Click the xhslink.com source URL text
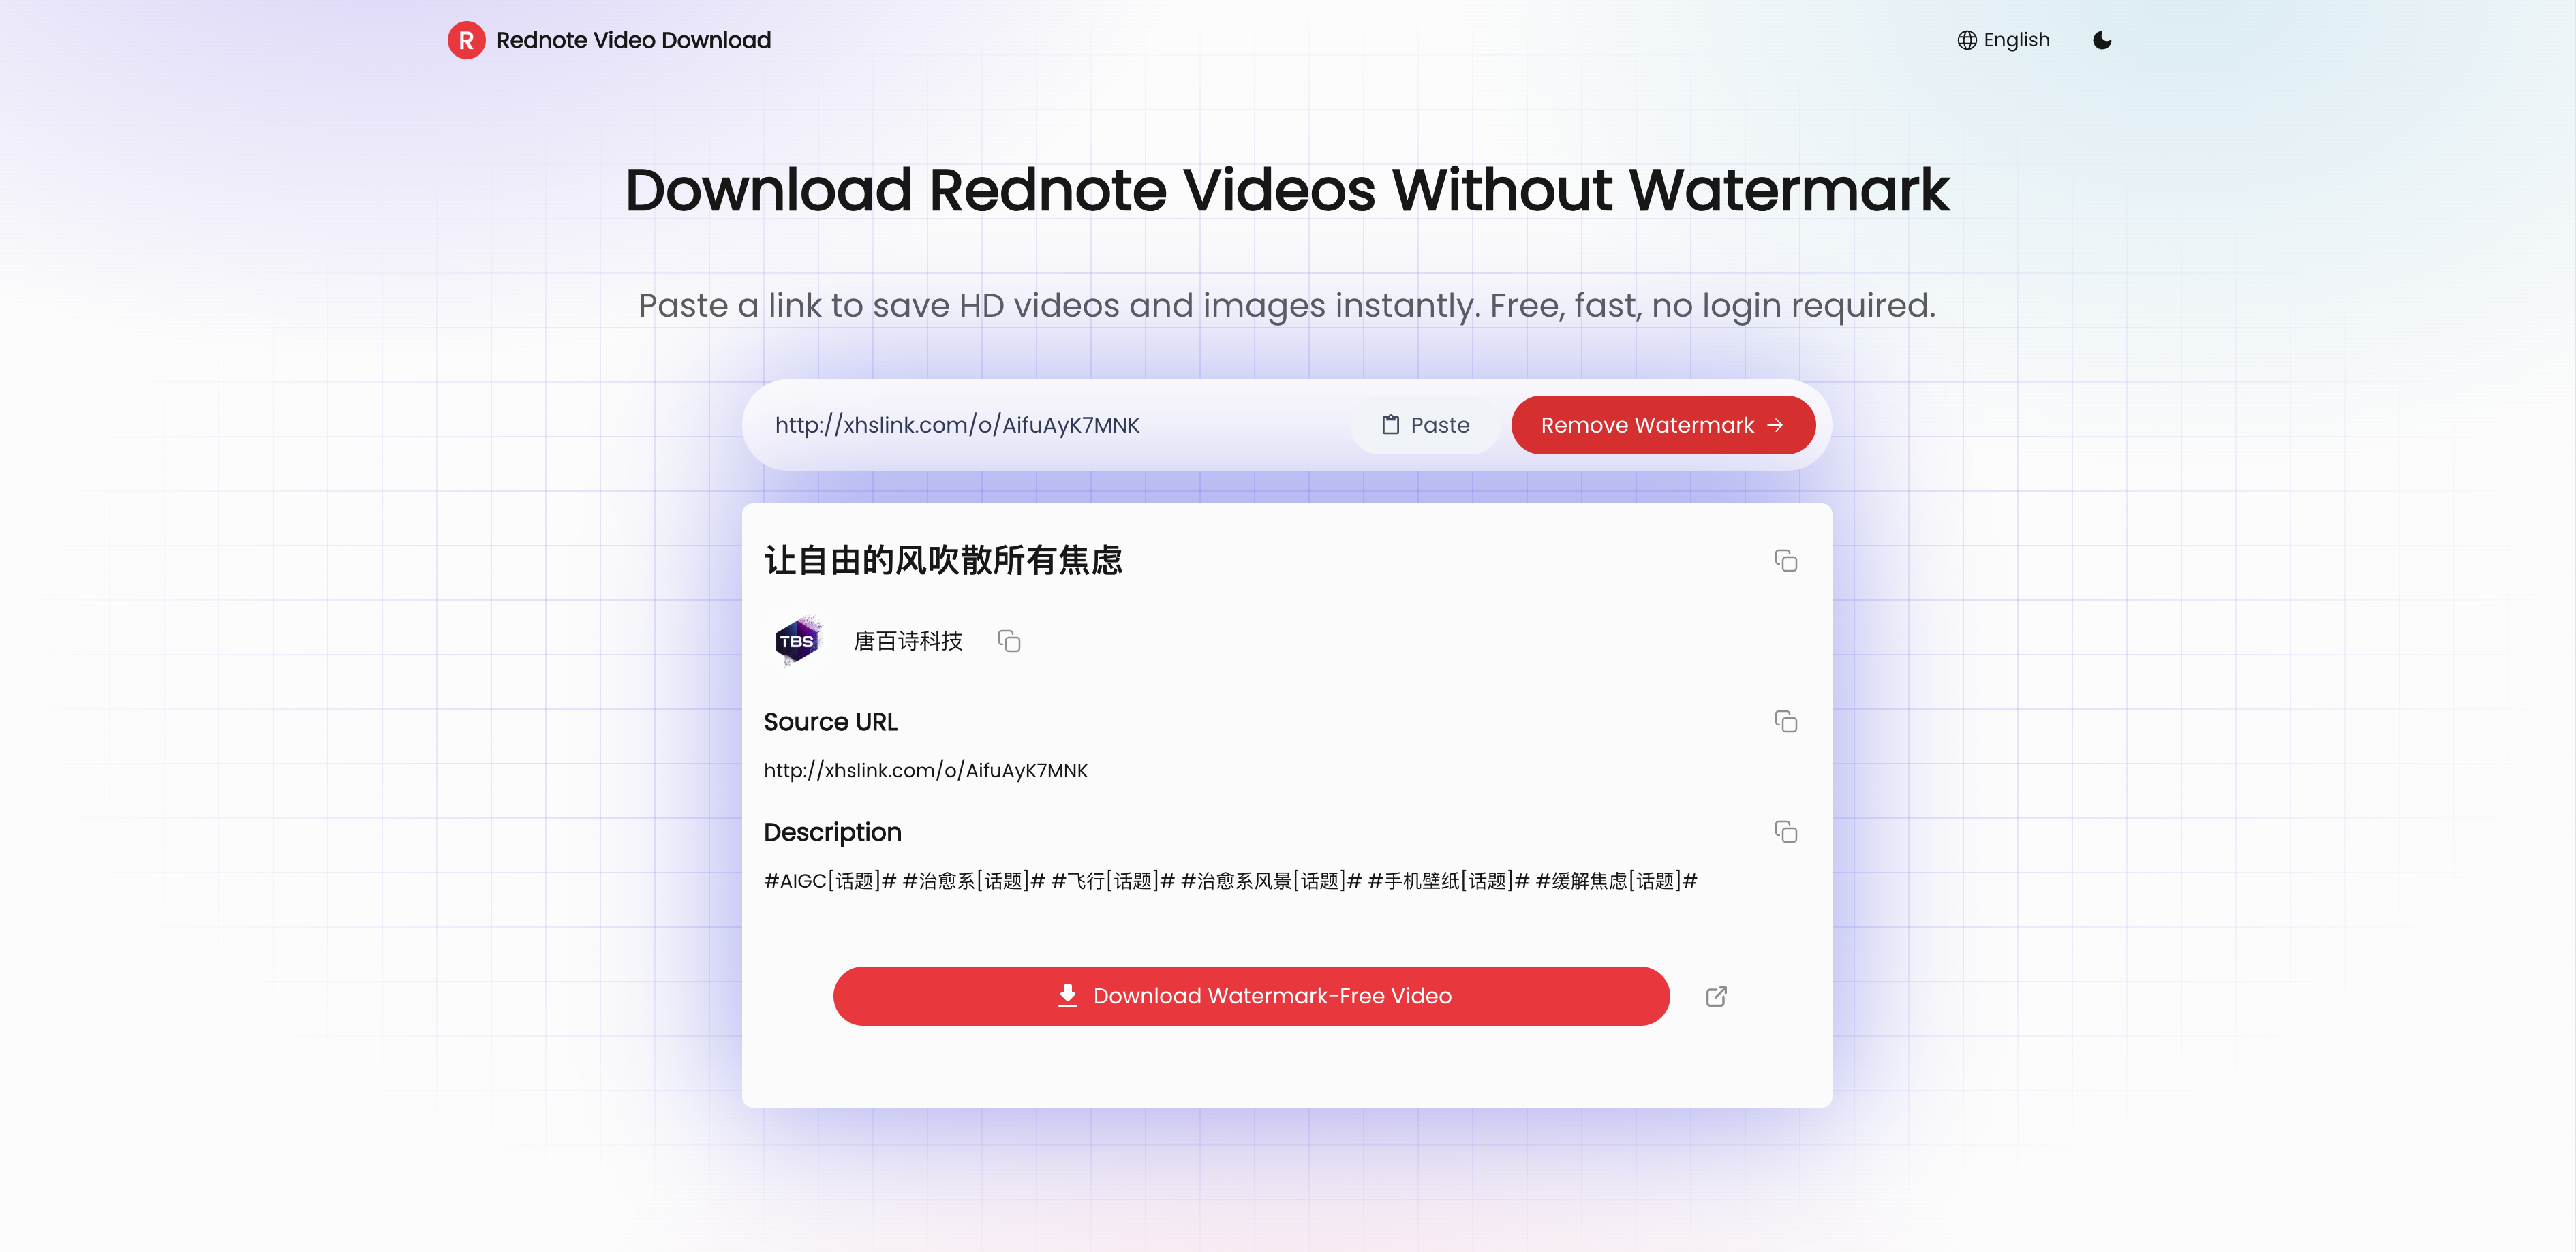2576x1252 pixels. point(925,770)
